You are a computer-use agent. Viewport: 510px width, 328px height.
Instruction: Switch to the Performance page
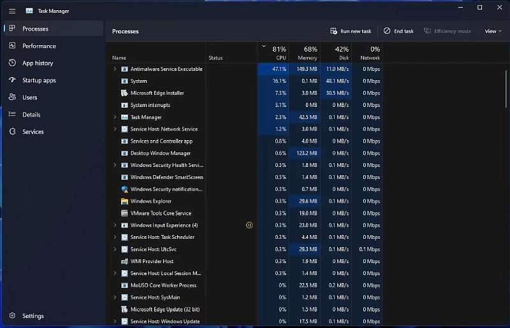[54, 46]
